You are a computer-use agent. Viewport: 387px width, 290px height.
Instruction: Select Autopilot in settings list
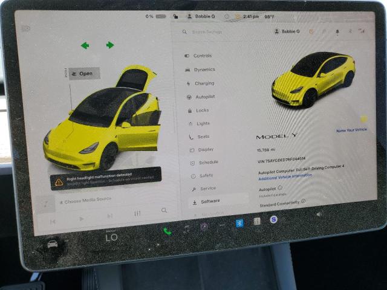click(x=204, y=97)
